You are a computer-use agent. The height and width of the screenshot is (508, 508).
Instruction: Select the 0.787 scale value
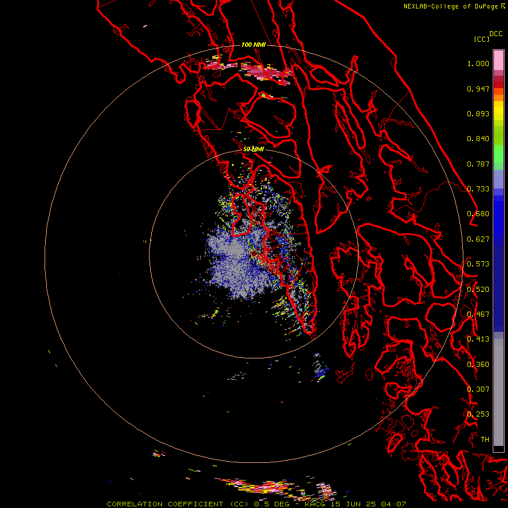(x=478, y=164)
